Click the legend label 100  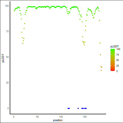click(118, 49)
